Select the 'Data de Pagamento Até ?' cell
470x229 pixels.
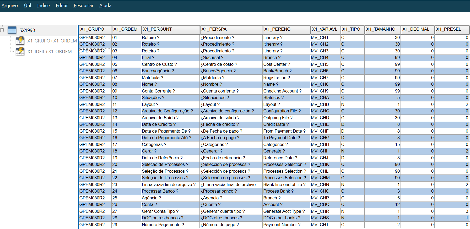click(170, 138)
